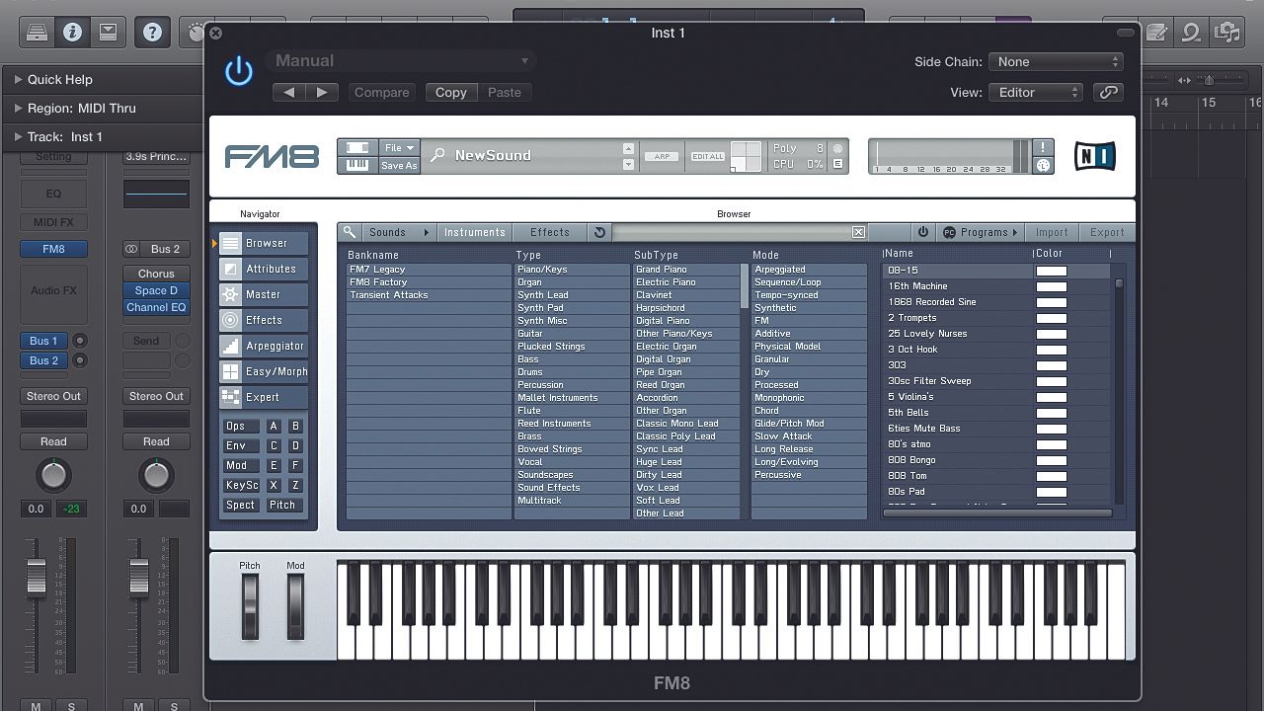Select the FM7 Legacy bank

(x=429, y=269)
